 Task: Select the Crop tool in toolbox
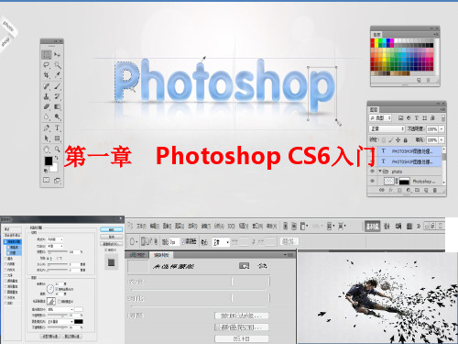pos(47,75)
